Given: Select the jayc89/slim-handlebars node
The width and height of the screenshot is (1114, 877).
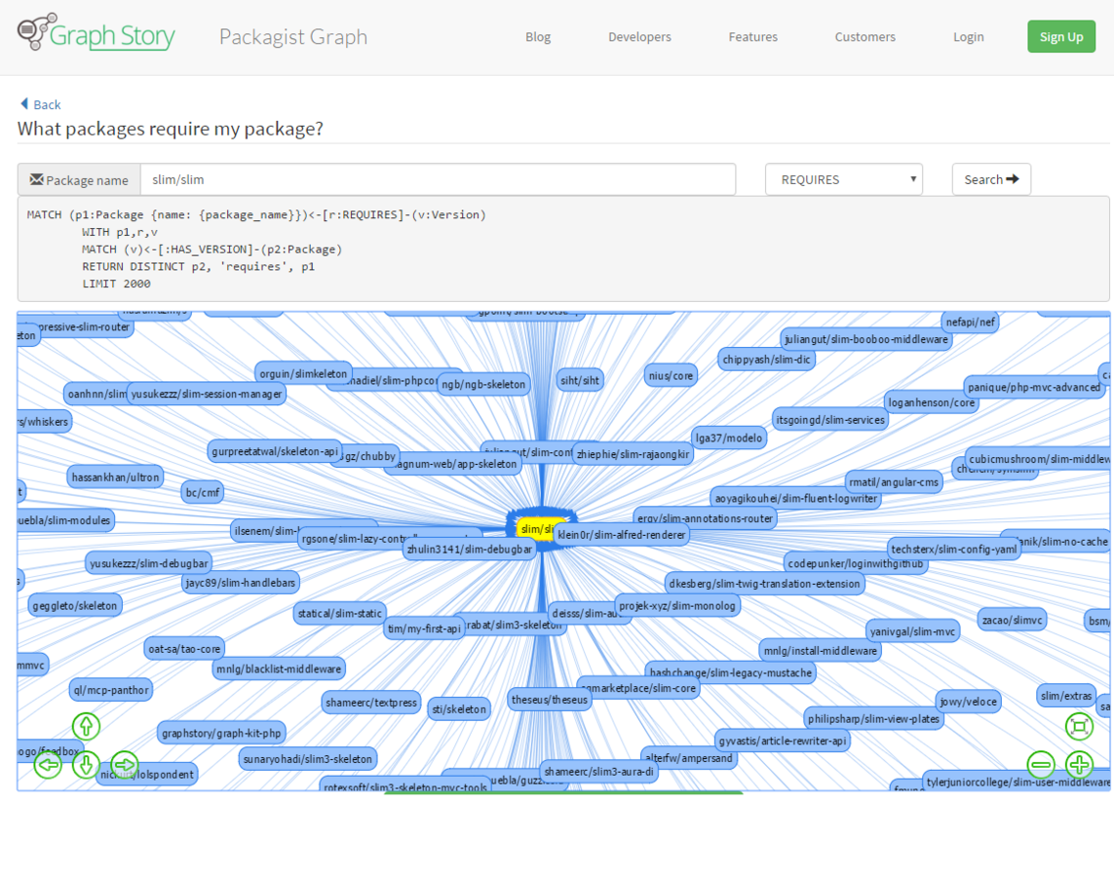Looking at the screenshot, I should [240, 583].
